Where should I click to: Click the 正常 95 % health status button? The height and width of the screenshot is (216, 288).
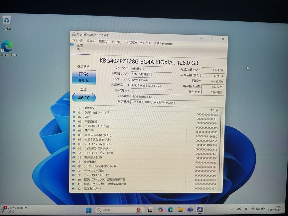pyautogui.click(x=84, y=77)
